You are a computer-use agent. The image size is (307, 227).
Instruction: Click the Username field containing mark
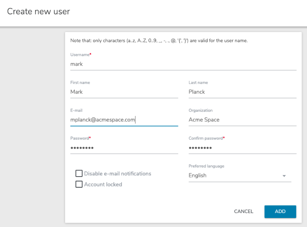coord(183,64)
